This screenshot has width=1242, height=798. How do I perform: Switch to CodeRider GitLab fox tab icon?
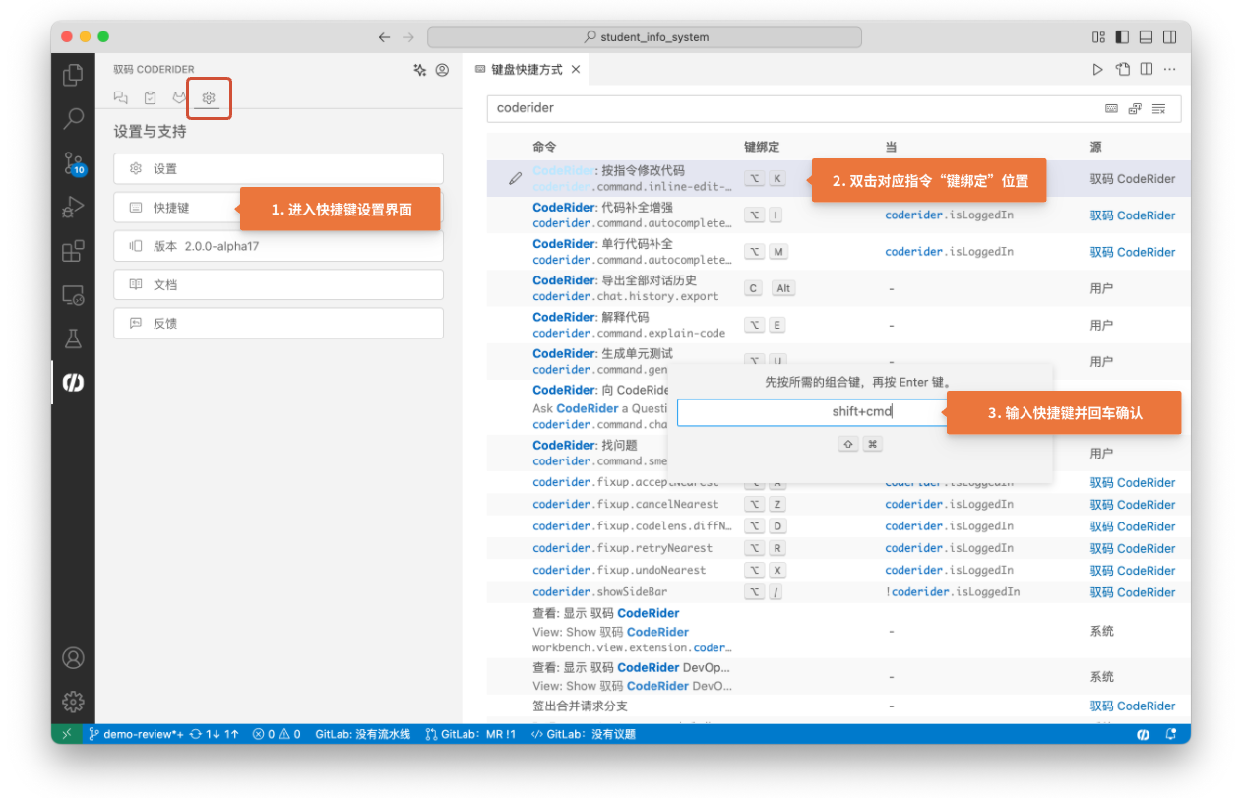(178, 97)
